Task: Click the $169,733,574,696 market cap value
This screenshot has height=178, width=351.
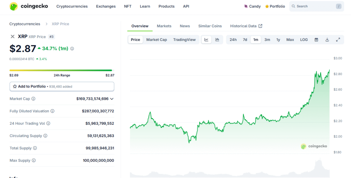Action: 92,99
